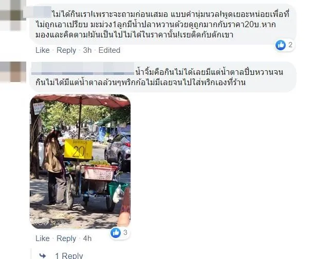Show who reacted via the count 3
The image size is (313, 259).
click(125, 232)
